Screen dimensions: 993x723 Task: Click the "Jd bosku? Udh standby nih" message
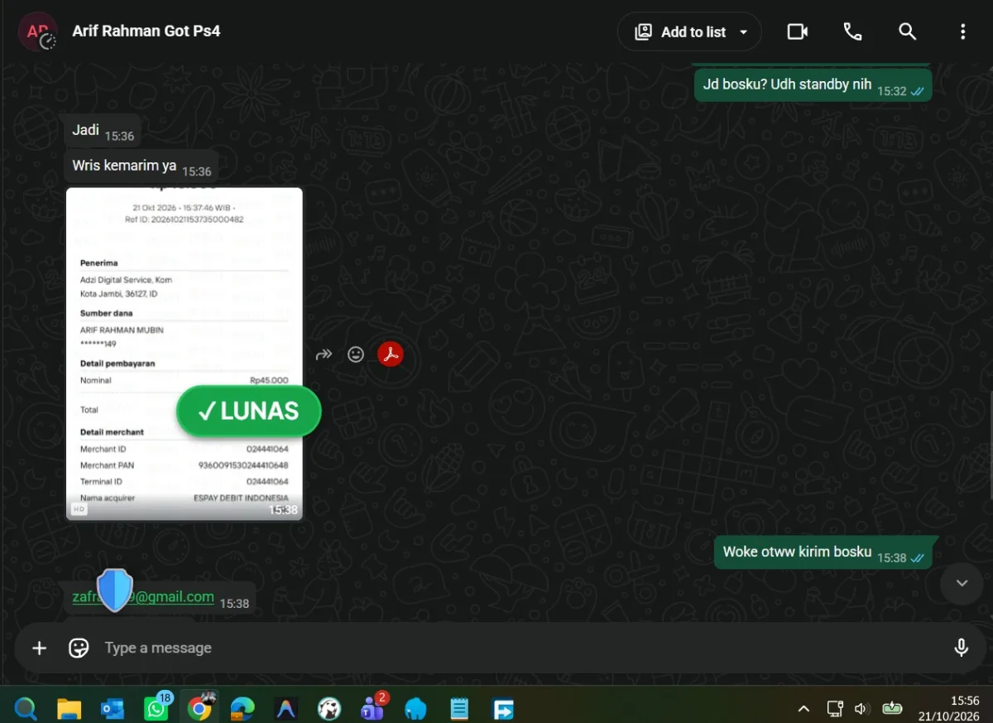[813, 84]
